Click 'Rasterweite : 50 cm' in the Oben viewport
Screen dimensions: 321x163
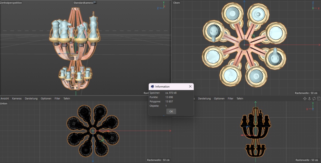click(306, 93)
